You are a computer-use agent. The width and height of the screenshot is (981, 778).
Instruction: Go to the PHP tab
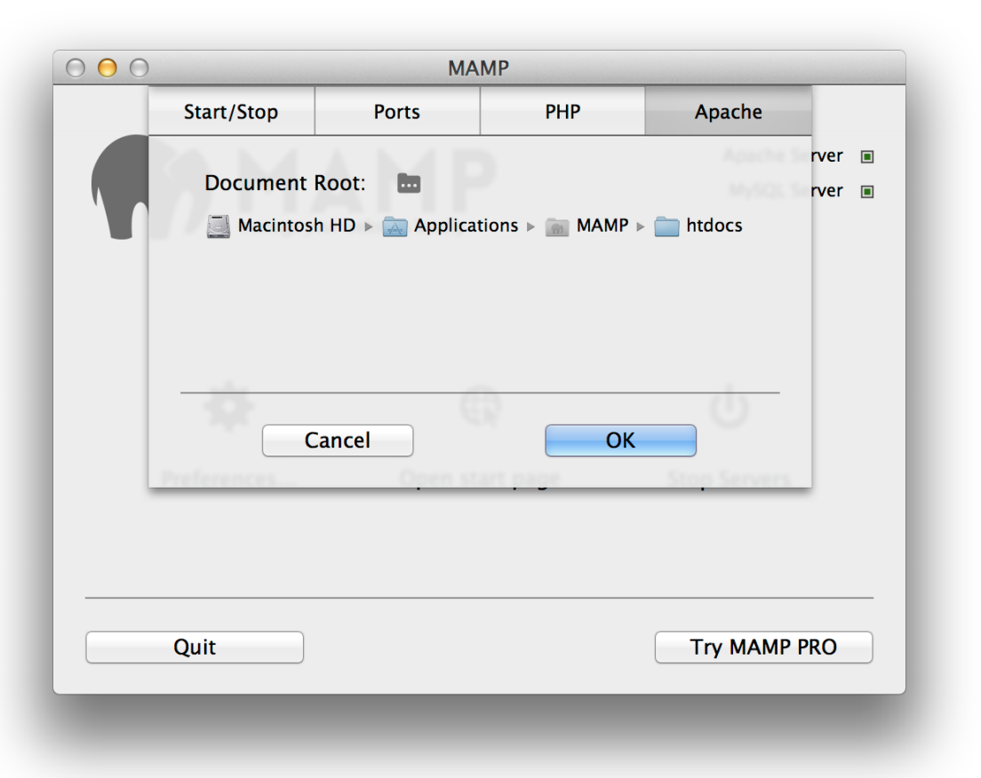(562, 111)
